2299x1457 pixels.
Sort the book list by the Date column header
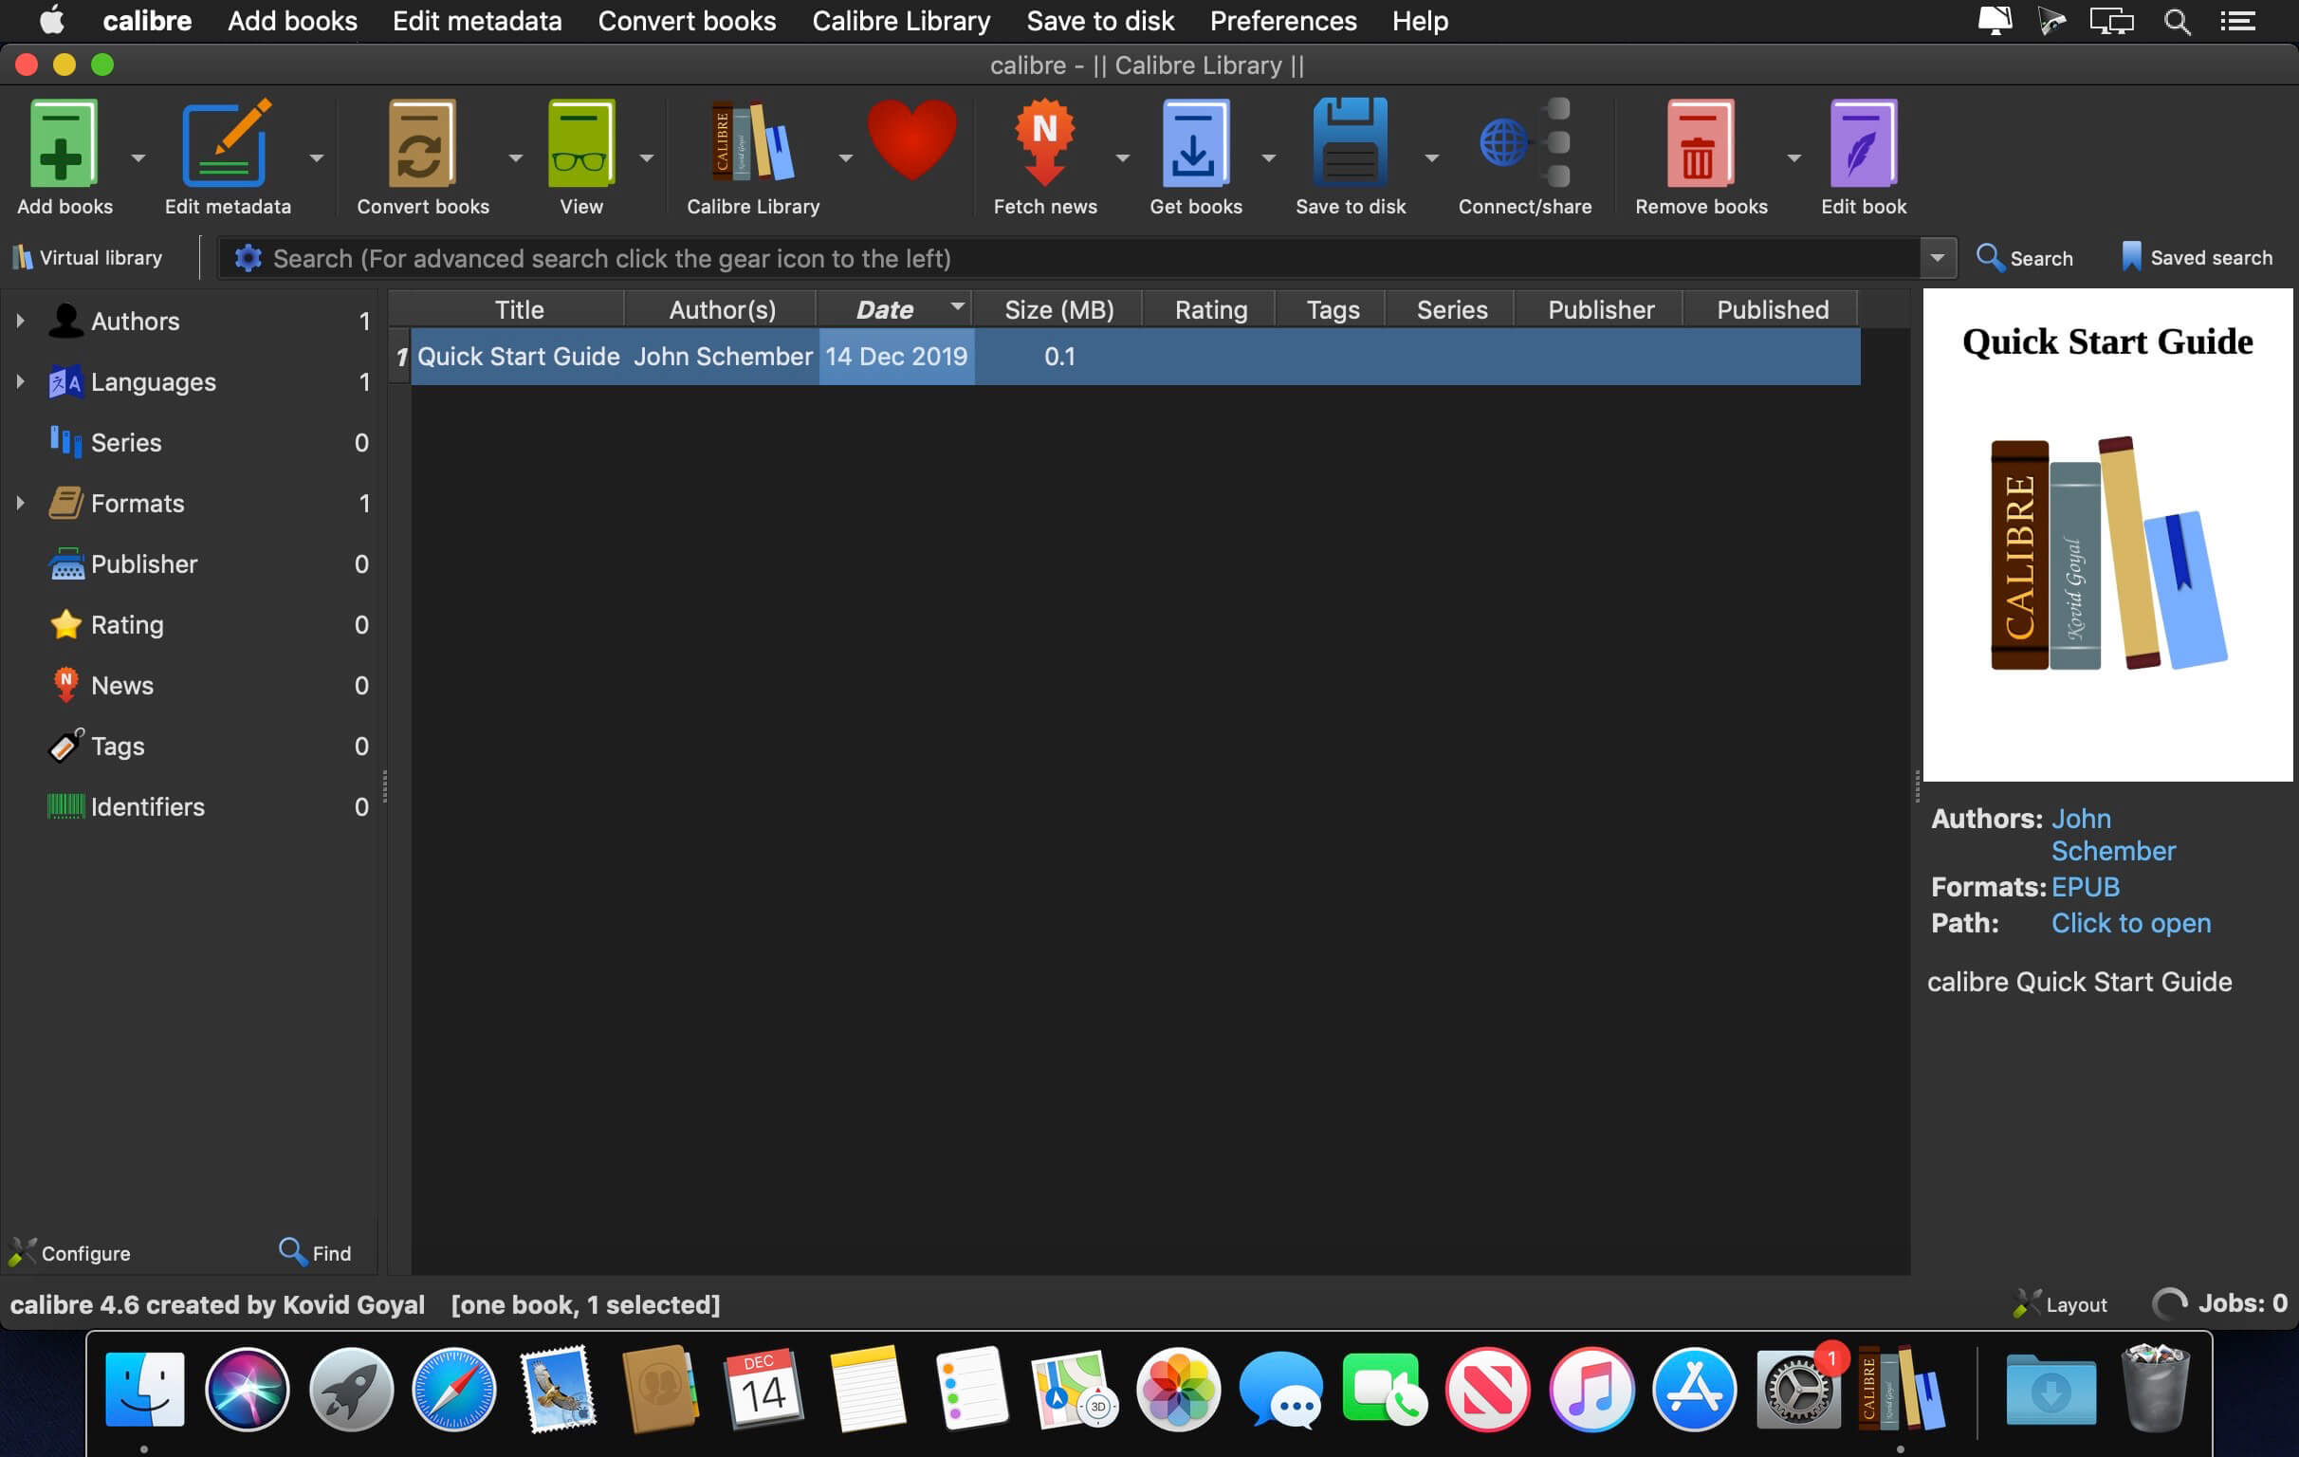pos(884,309)
